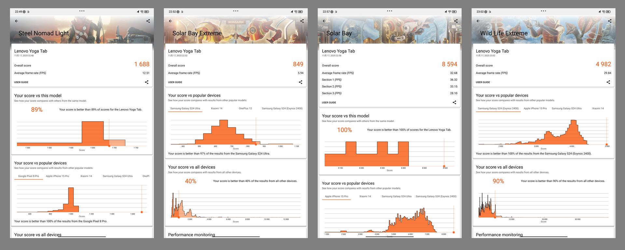Screen dimensions: 625x250
Task: Select Apple iPhone 15 Pro tab in Steel Nomad
Action: pos(58,176)
